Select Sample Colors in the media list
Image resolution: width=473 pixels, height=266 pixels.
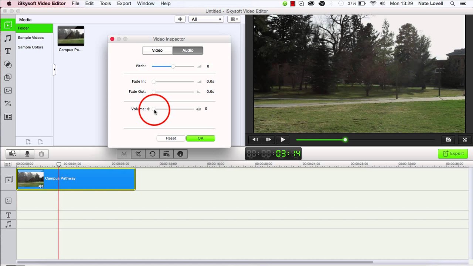click(34, 47)
